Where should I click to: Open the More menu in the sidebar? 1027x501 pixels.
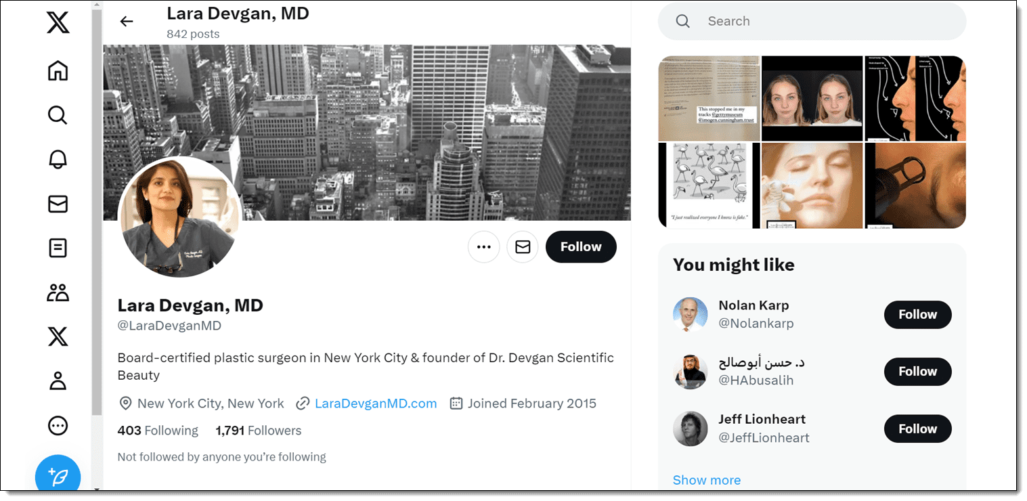pos(58,425)
